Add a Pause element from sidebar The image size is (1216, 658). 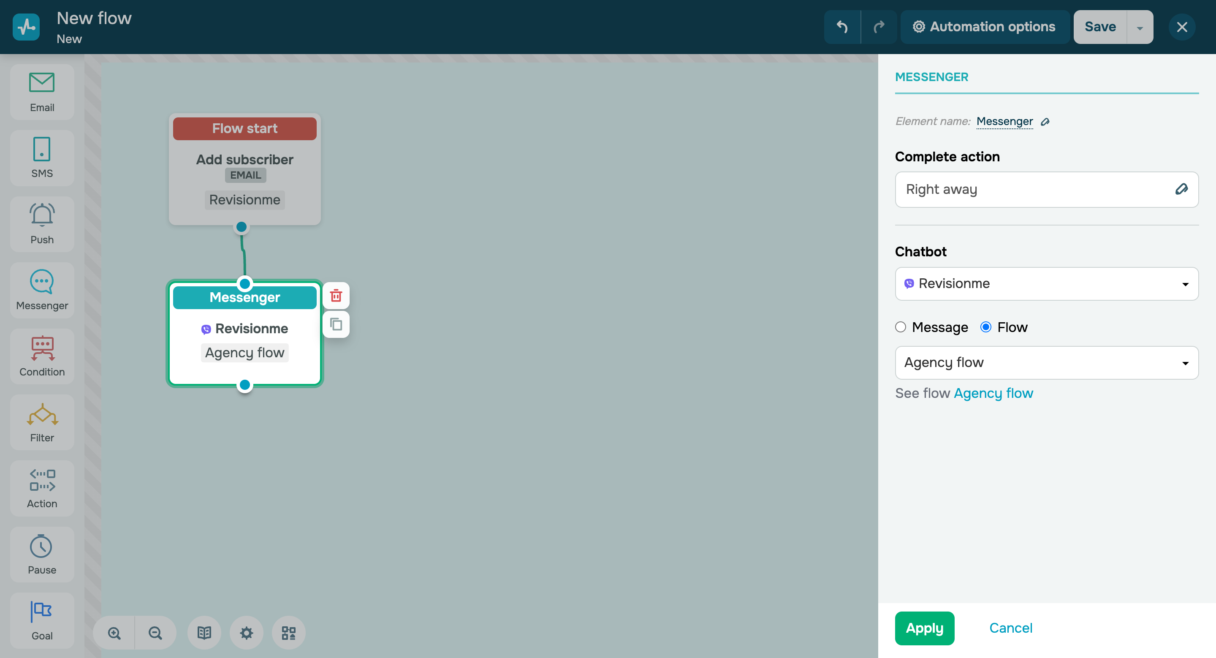point(42,554)
